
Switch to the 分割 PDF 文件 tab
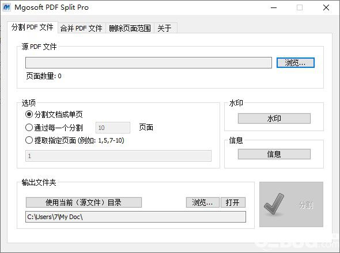32,27
